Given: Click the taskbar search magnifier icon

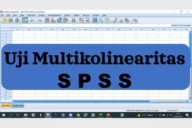Looking at the screenshot, I should pyautogui.click(x=11, y=115).
